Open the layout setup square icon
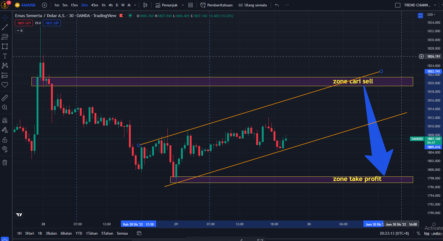 point(398,5)
